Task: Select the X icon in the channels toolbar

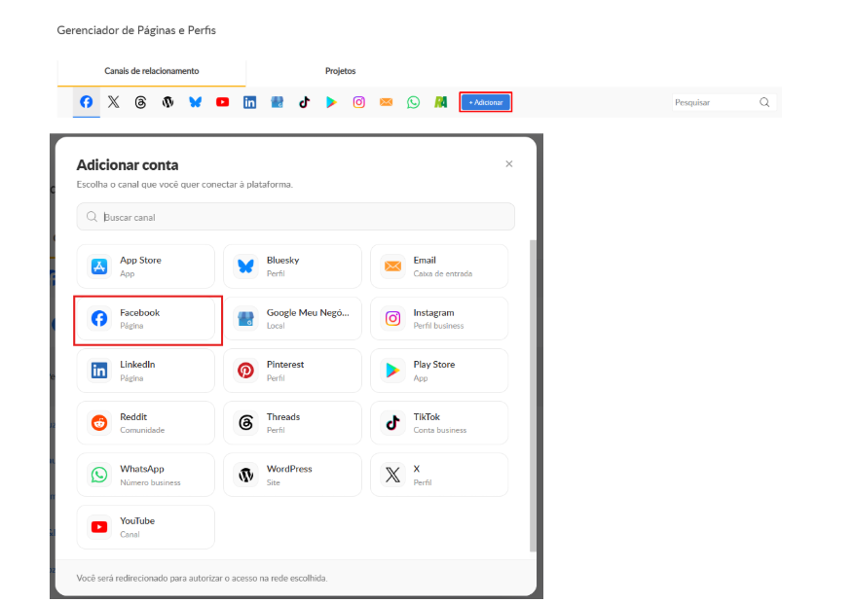Action: [113, 102]
